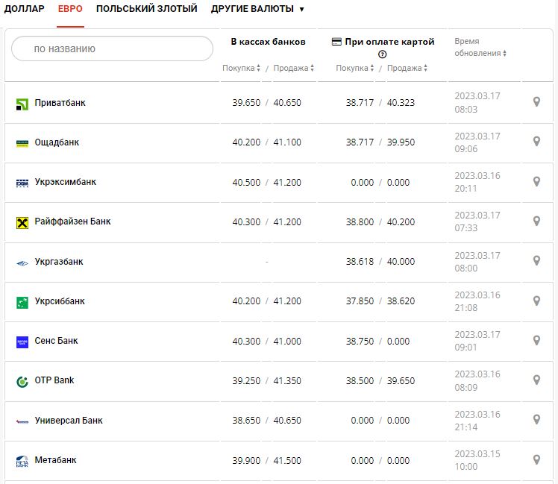Switch to the Доллар tab
Image resolution: width=558 pixels, height=484 pixels.
pos(24,9)
